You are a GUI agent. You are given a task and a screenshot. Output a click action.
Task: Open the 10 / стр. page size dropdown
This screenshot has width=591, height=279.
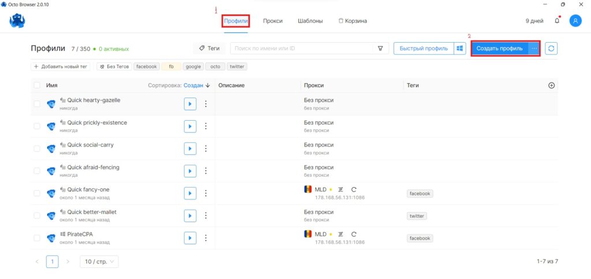tap(99, 262)
